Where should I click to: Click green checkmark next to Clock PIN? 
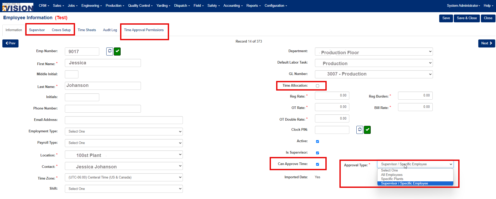click(x=367, y=130)
